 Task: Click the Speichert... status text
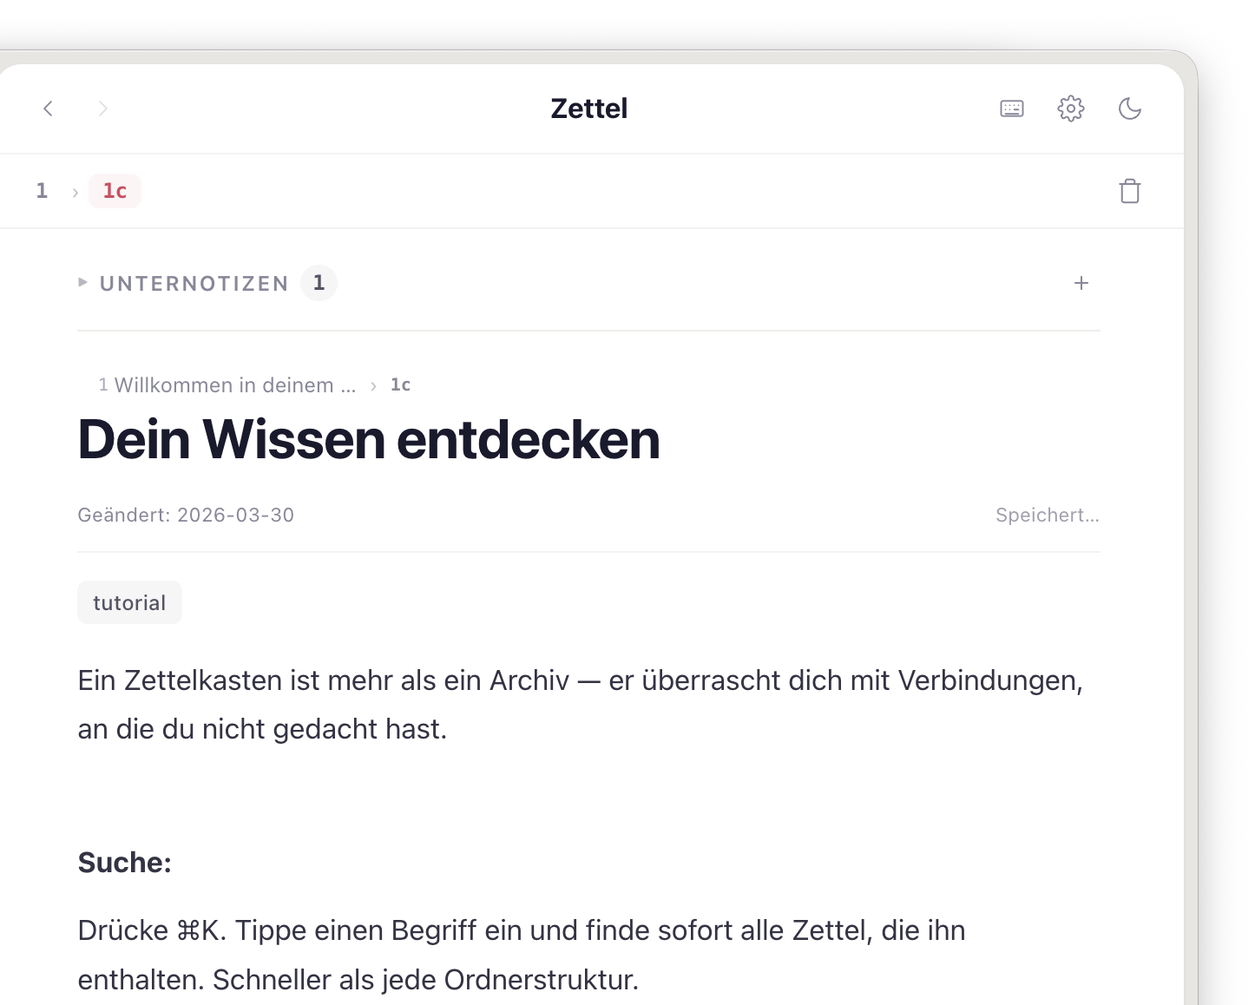[x=1048, y=515]
